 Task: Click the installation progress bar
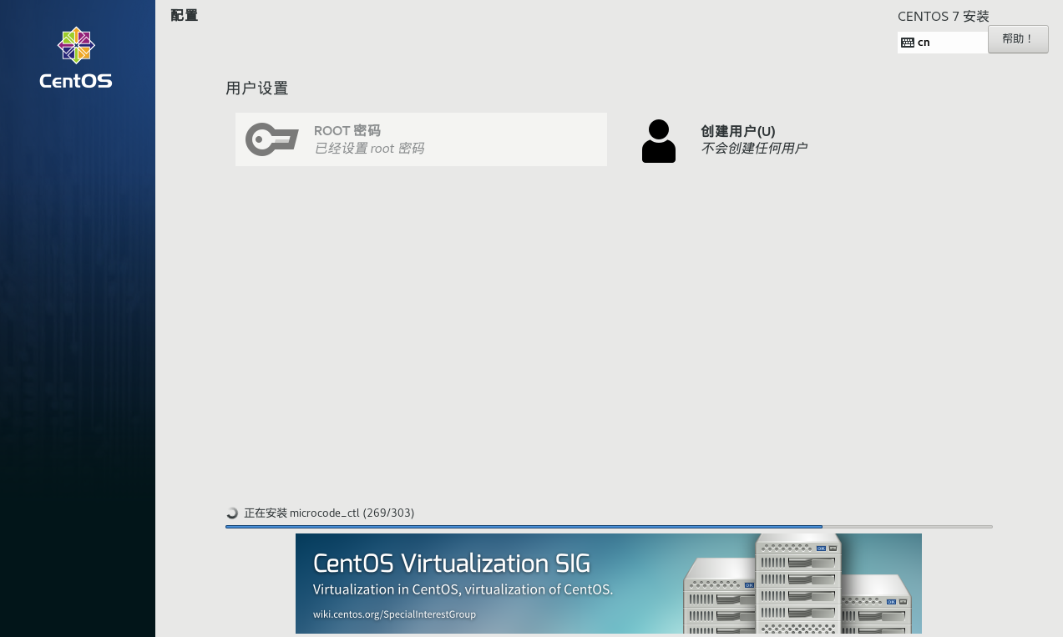click(609, 527)
